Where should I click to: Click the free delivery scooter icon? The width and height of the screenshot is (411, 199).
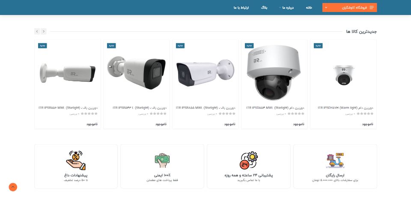tap(335, 160)
